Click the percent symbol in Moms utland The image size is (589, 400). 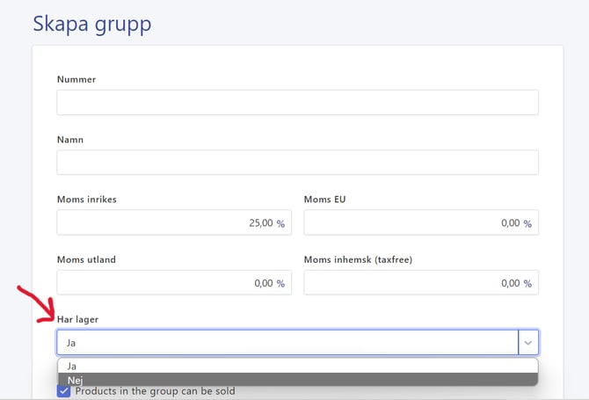pyautogui.click(x=280, y=284)
